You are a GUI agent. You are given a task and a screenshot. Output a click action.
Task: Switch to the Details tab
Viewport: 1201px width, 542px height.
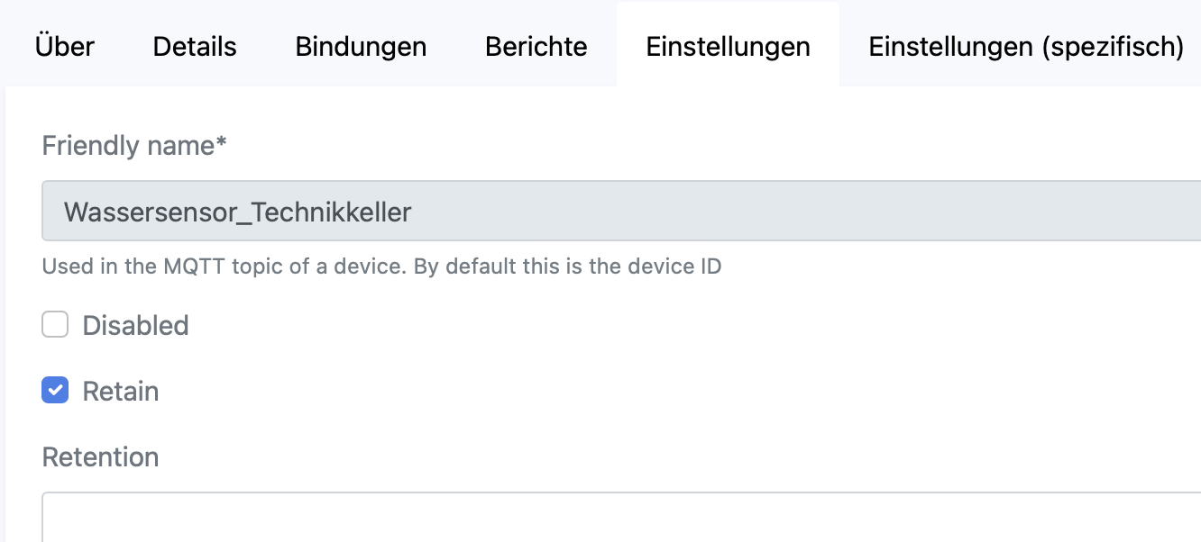pyautogui.click(x=195, y=47)
